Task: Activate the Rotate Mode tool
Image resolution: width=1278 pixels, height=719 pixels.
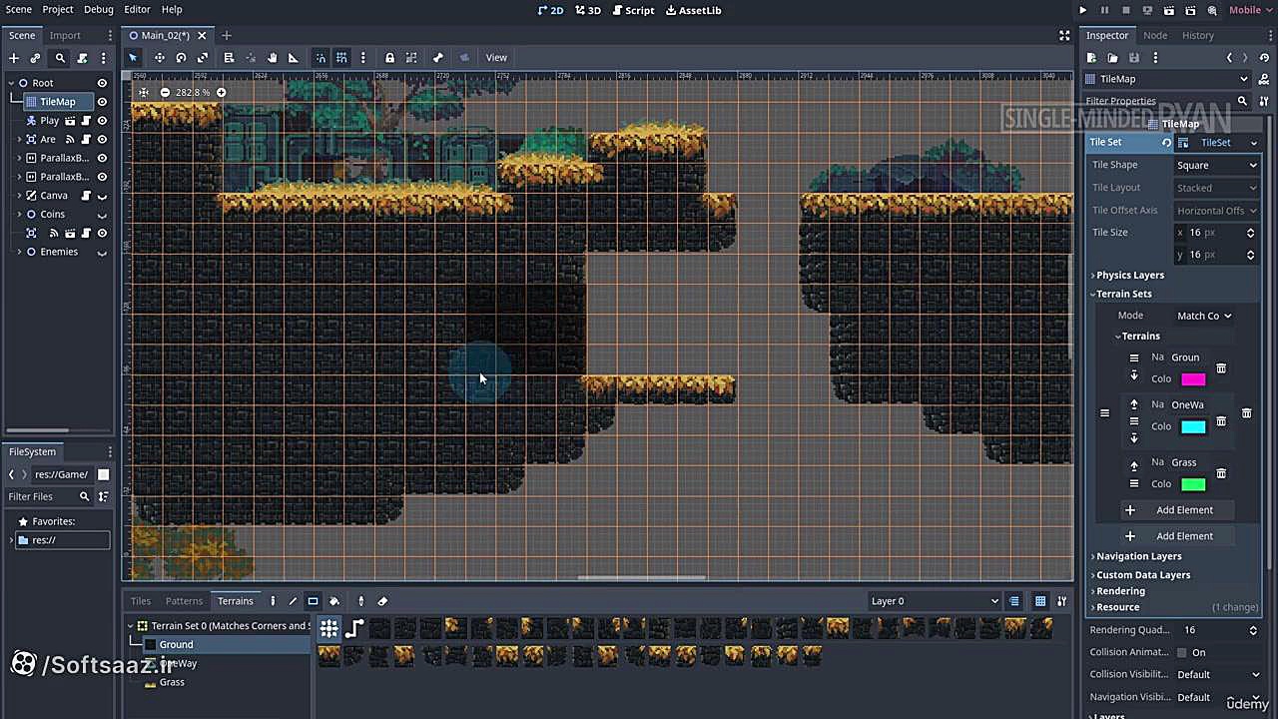Action: click(x=181, y=58)
